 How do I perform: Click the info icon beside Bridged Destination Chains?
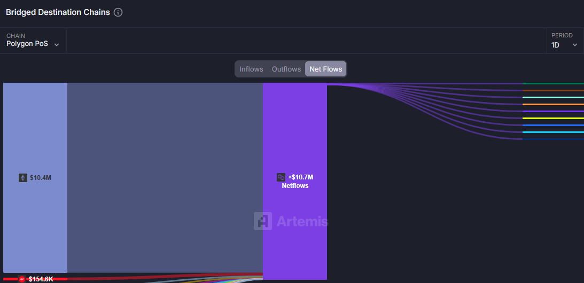click(x=118, y=12)
